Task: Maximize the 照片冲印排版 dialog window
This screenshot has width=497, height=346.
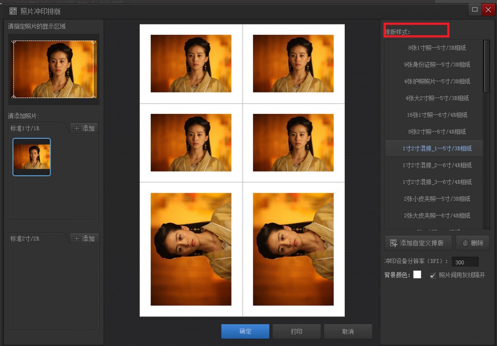Action: pos(475,9)
